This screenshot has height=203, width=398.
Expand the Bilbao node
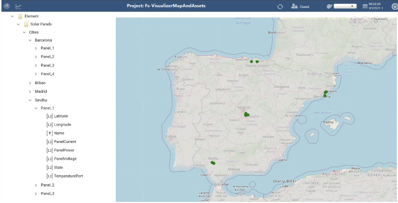click(30, 83)
